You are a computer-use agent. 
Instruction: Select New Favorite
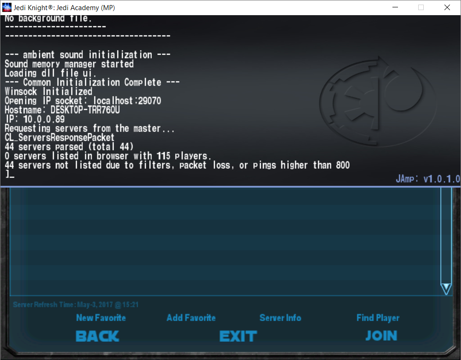tap(101, 318)
